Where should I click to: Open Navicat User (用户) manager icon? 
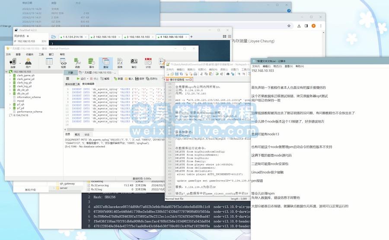click(x=28, y=63)
